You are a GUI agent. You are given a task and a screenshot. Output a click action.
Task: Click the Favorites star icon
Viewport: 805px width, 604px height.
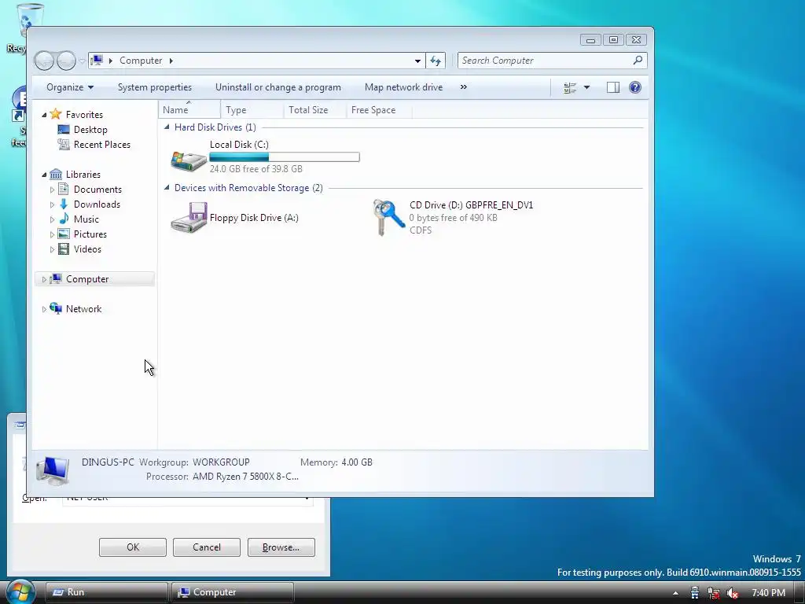[56, 114]
